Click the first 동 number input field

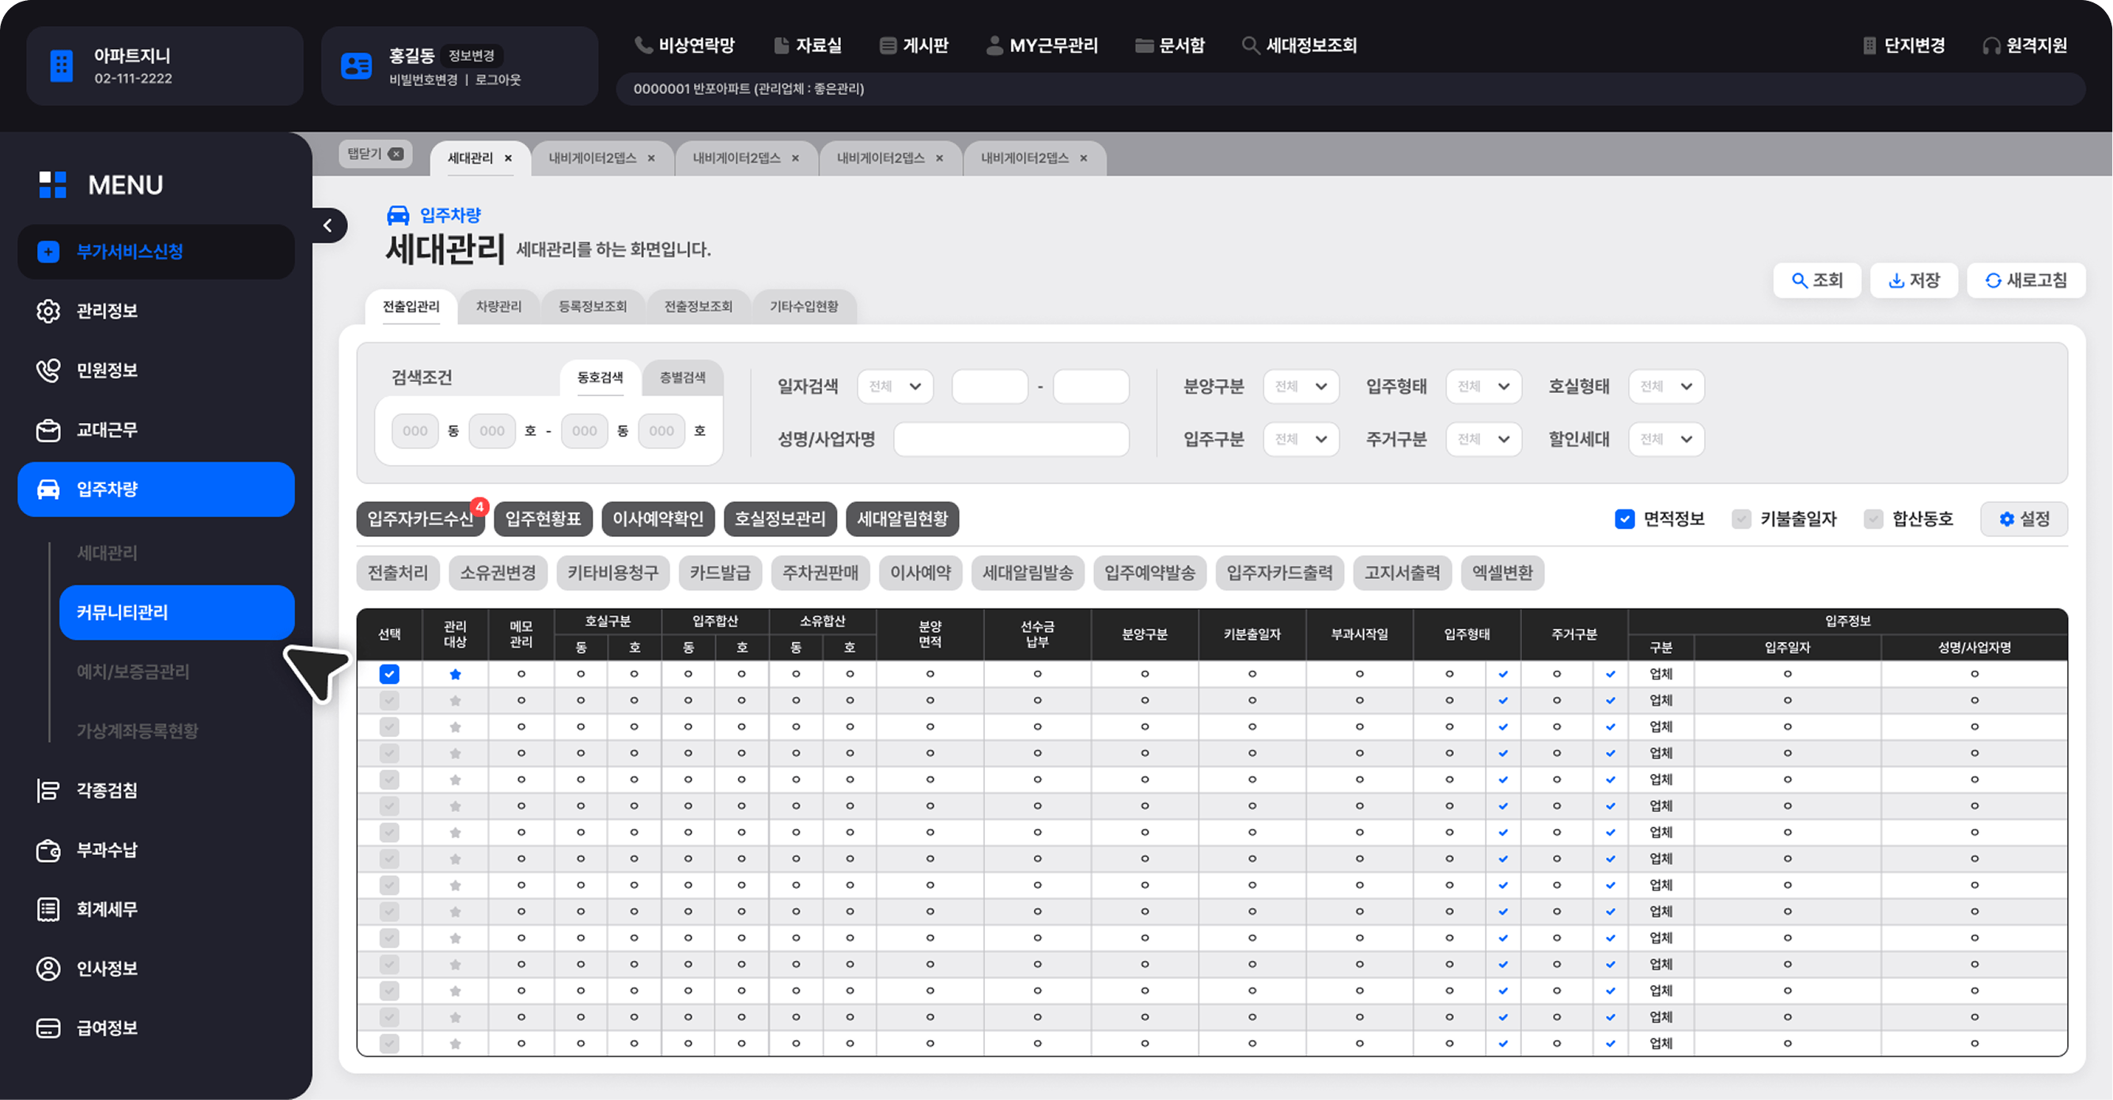[415, 431]
